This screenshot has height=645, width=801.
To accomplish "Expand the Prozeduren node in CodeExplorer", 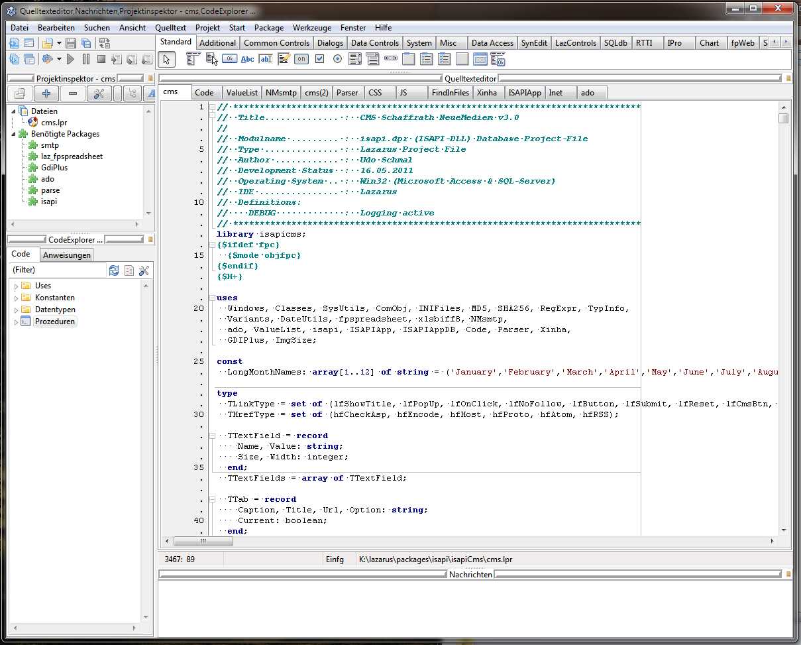I will 16,322.
